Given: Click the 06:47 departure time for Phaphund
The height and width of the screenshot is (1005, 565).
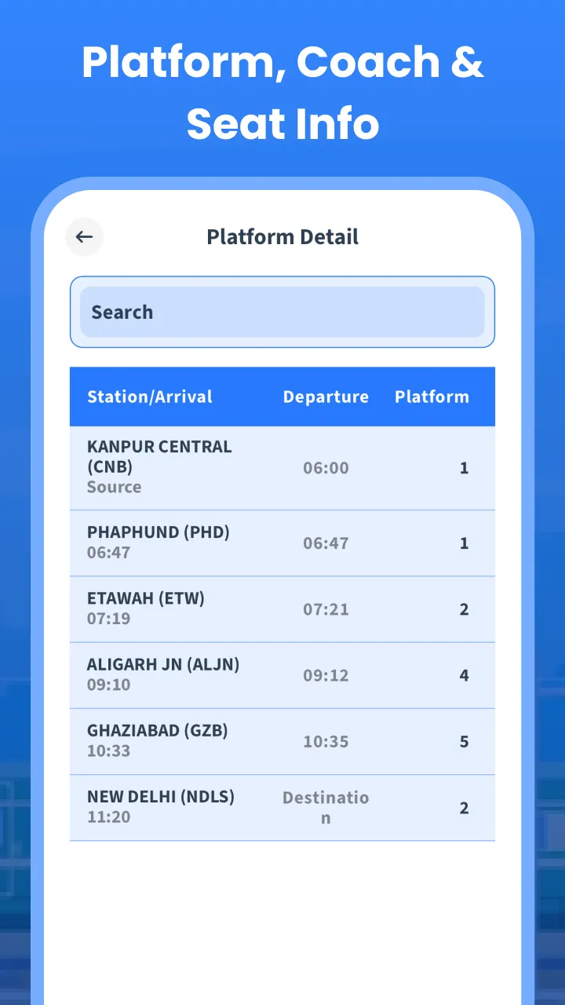Looking at the screenshot, I should pyautogui.click(x=326, y=543).
